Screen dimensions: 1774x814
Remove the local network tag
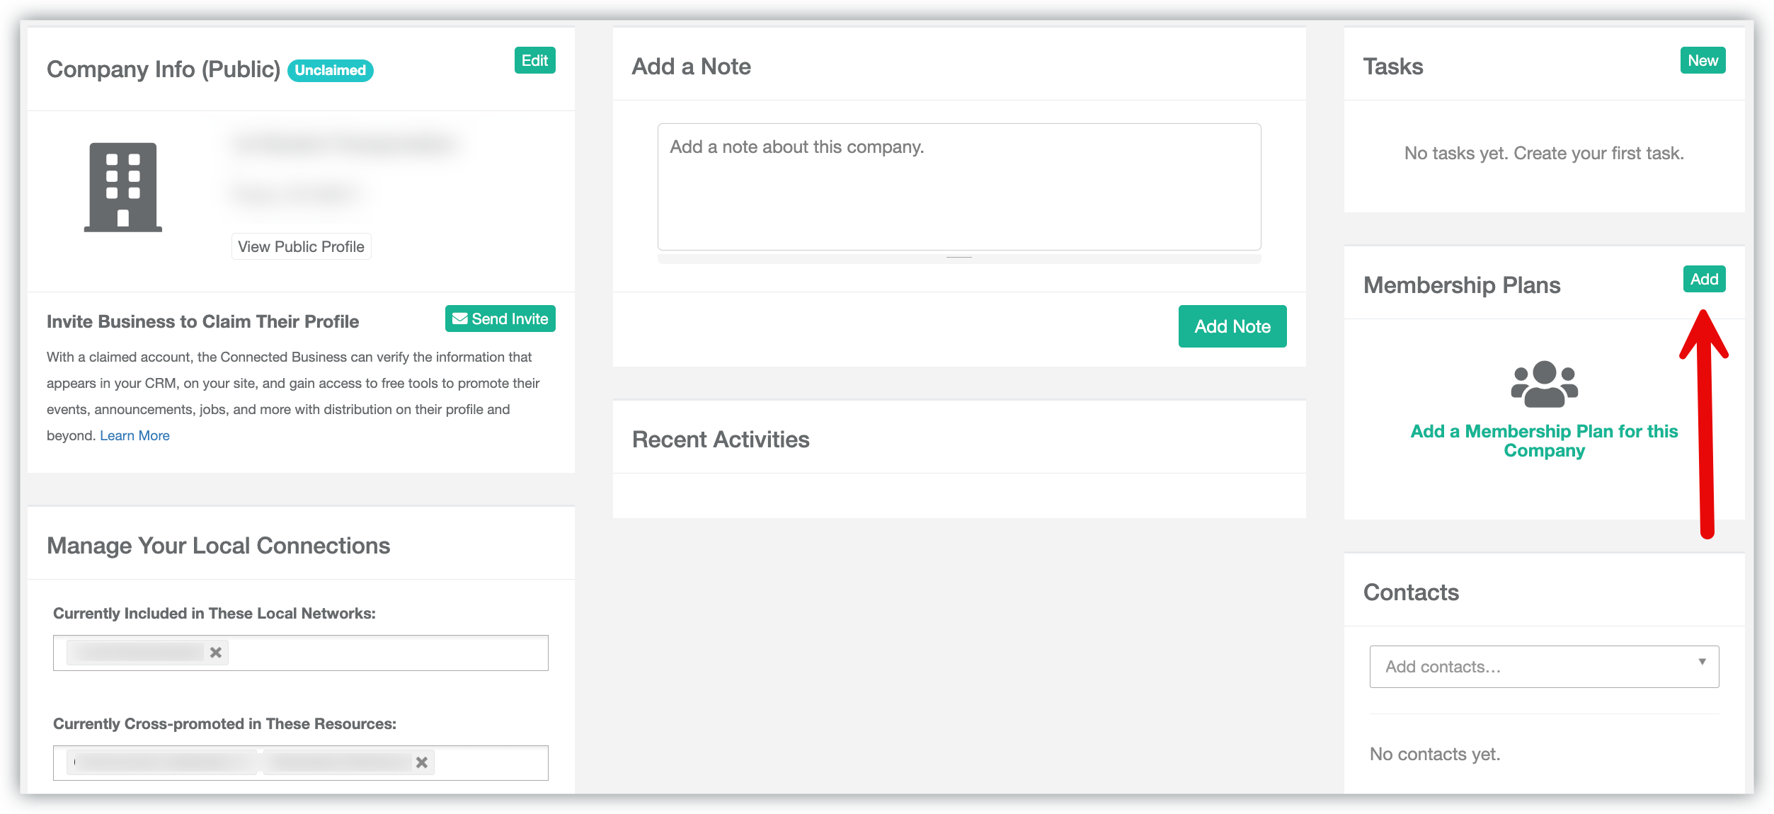tap(216, 653)
